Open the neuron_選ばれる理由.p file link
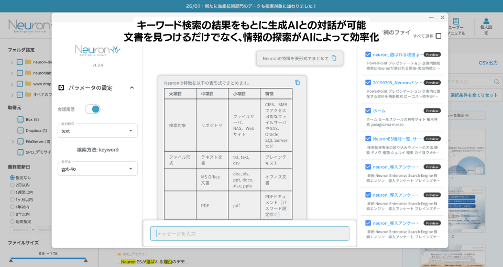503x267 pixels. (398, 54)
